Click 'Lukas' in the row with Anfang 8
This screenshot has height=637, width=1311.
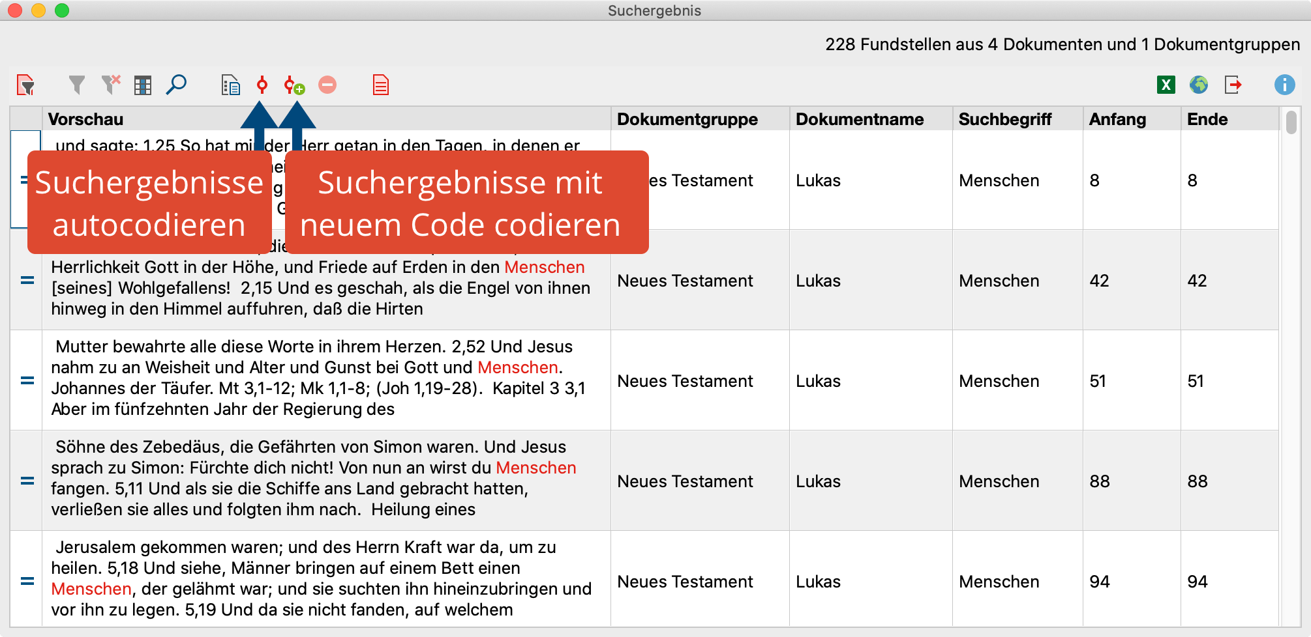click(818, 180)
